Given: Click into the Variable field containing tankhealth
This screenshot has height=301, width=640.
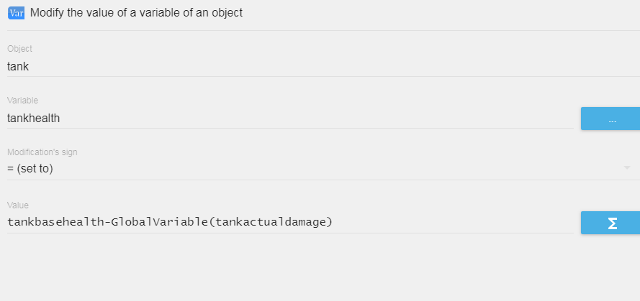Looking at the screenshot, I should point(290,119).
